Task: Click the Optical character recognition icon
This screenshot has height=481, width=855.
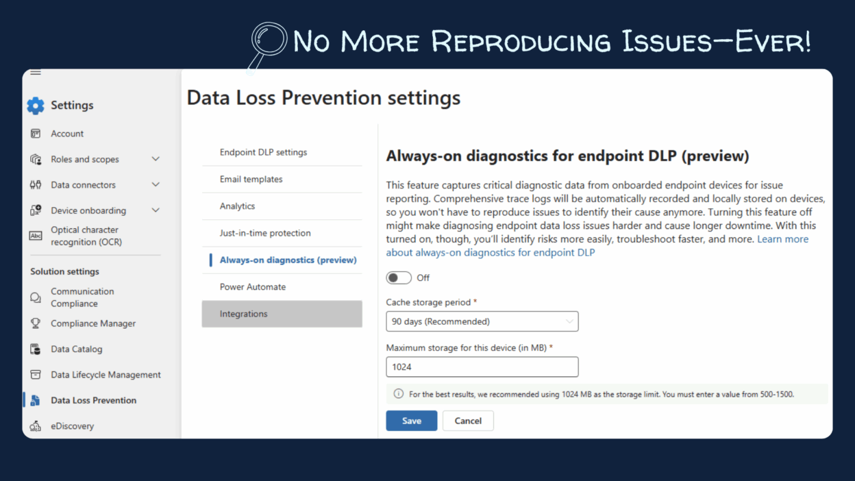Action: point(36,236)
